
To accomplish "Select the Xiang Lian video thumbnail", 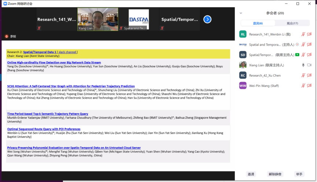I will click(97, 19).
